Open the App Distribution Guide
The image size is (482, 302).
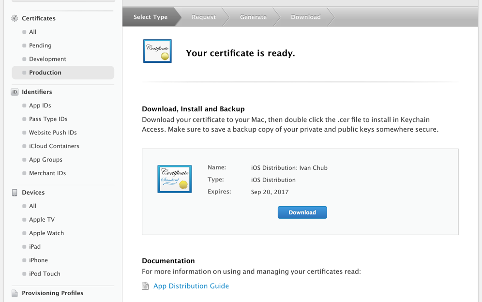191,286
